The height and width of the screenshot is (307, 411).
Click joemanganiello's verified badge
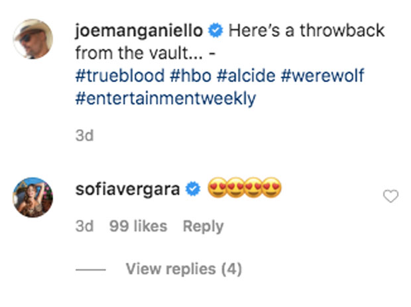coord(215,30)
